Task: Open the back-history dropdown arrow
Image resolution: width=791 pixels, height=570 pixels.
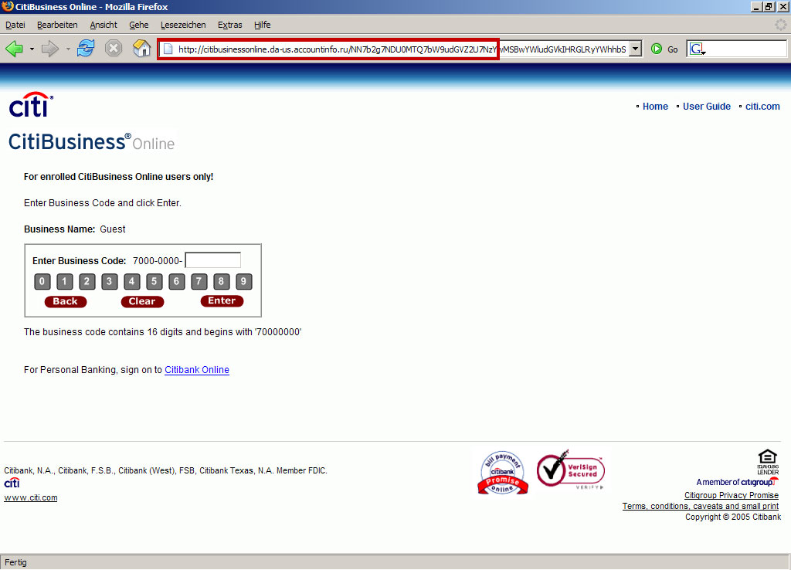Action: pos(32,49)
